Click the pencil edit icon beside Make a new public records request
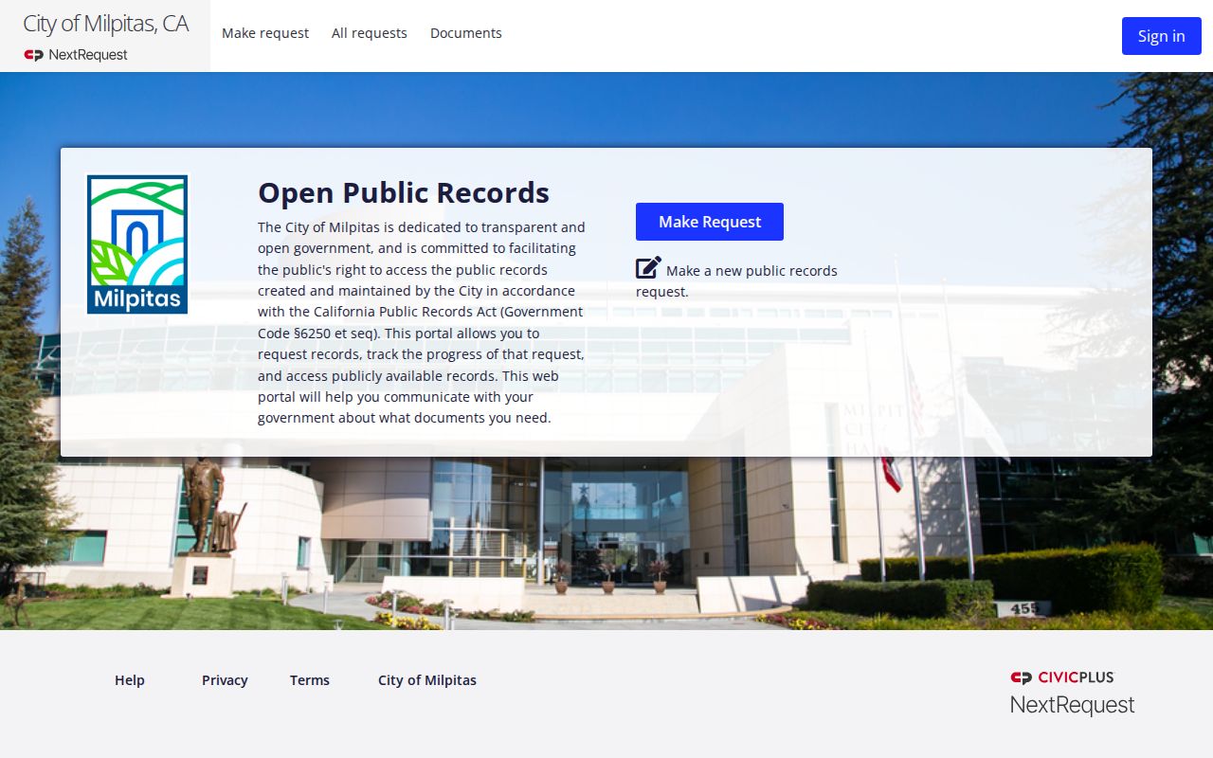This screenshot has width=1213, height=758. tap(648, 268)
